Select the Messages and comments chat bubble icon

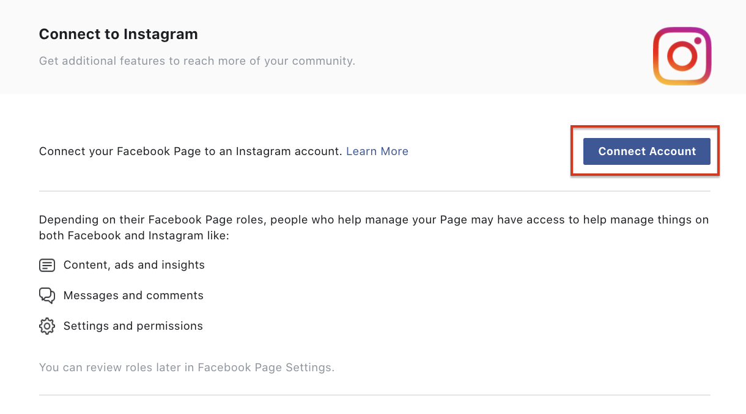(47, 296)
